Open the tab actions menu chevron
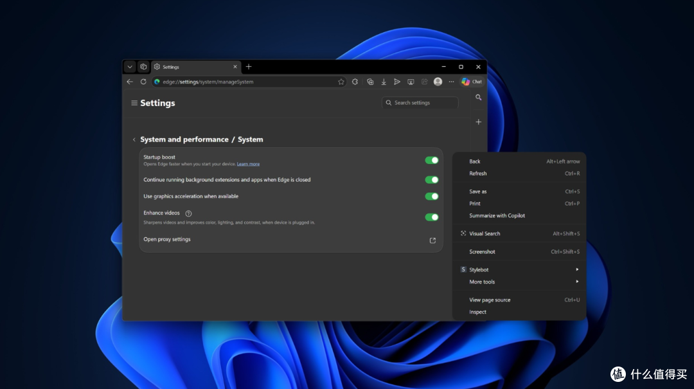 130,67
